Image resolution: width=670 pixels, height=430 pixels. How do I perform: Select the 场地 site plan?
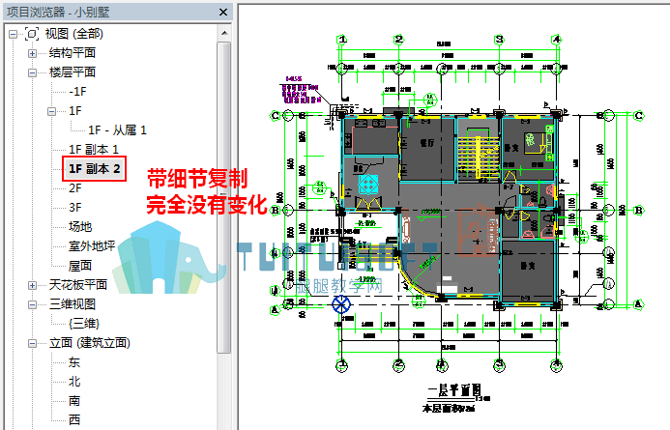point(80,226)
